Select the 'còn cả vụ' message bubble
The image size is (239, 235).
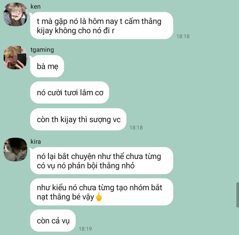(x=53, y=220)
